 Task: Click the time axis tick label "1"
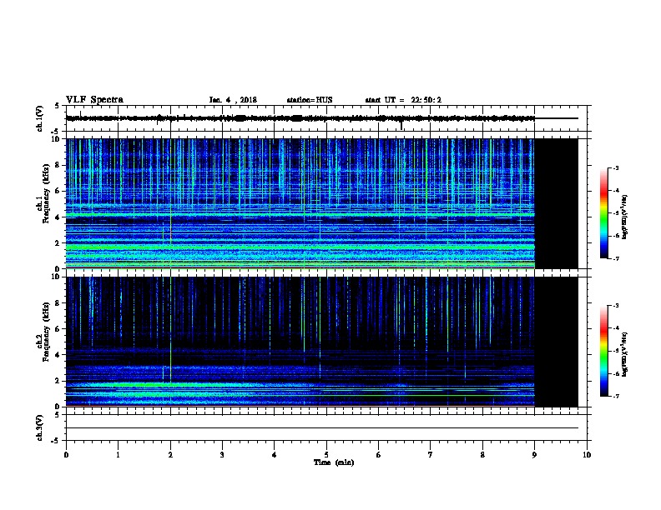click(x=118, y=454)
